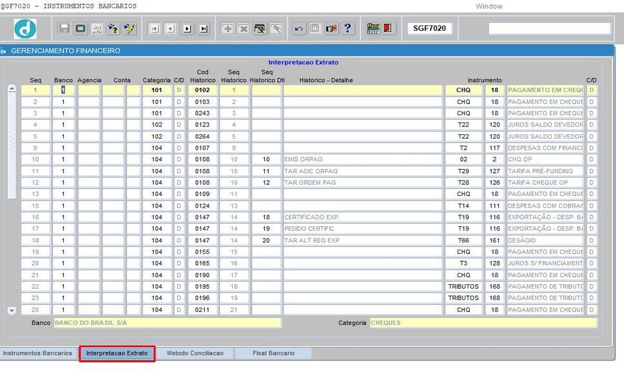Click the Enter Query icon with question mark
This screenshot has height=372, width=624.
(x=113, y=28)
